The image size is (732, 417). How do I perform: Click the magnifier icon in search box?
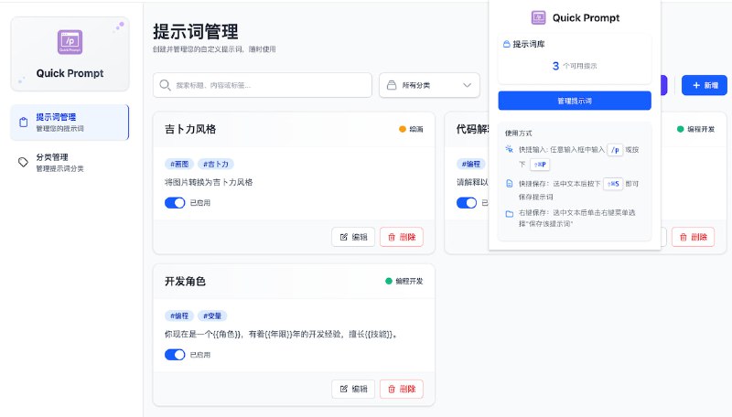click(x=166, y=85)
